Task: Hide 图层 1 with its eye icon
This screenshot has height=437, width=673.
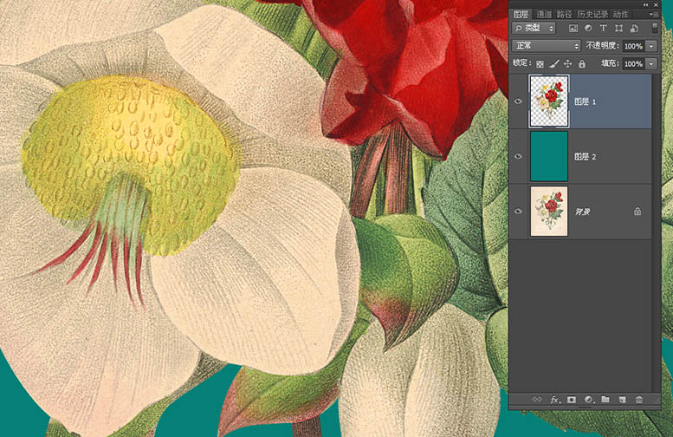Action: coord(518,101)
